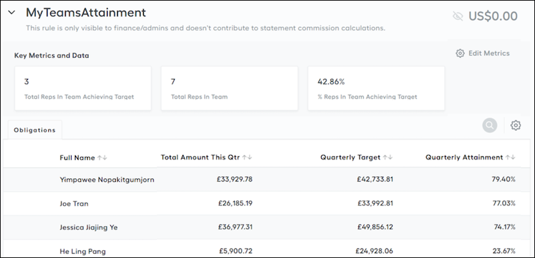Click the £36,977.31 amount cell
Screen dimensions: 535x258
tap(235, 227)
